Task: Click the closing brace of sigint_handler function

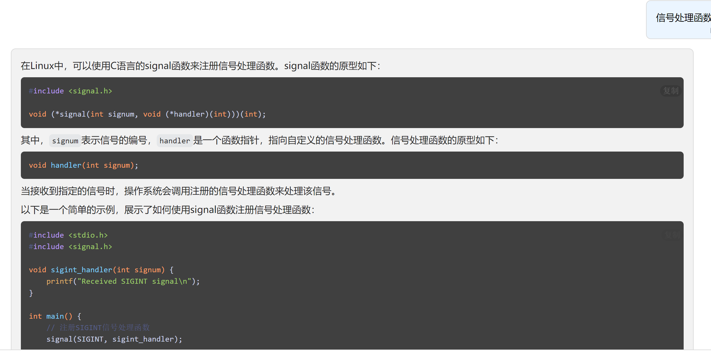Action: click(x=31, y=293)
